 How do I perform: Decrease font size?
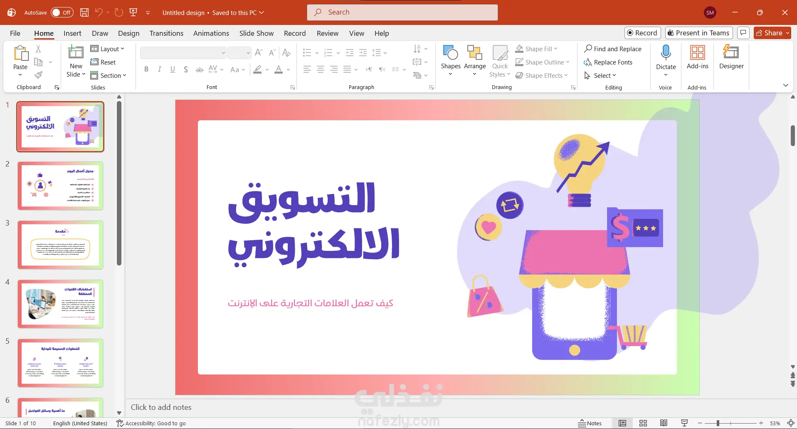(272, 53)
